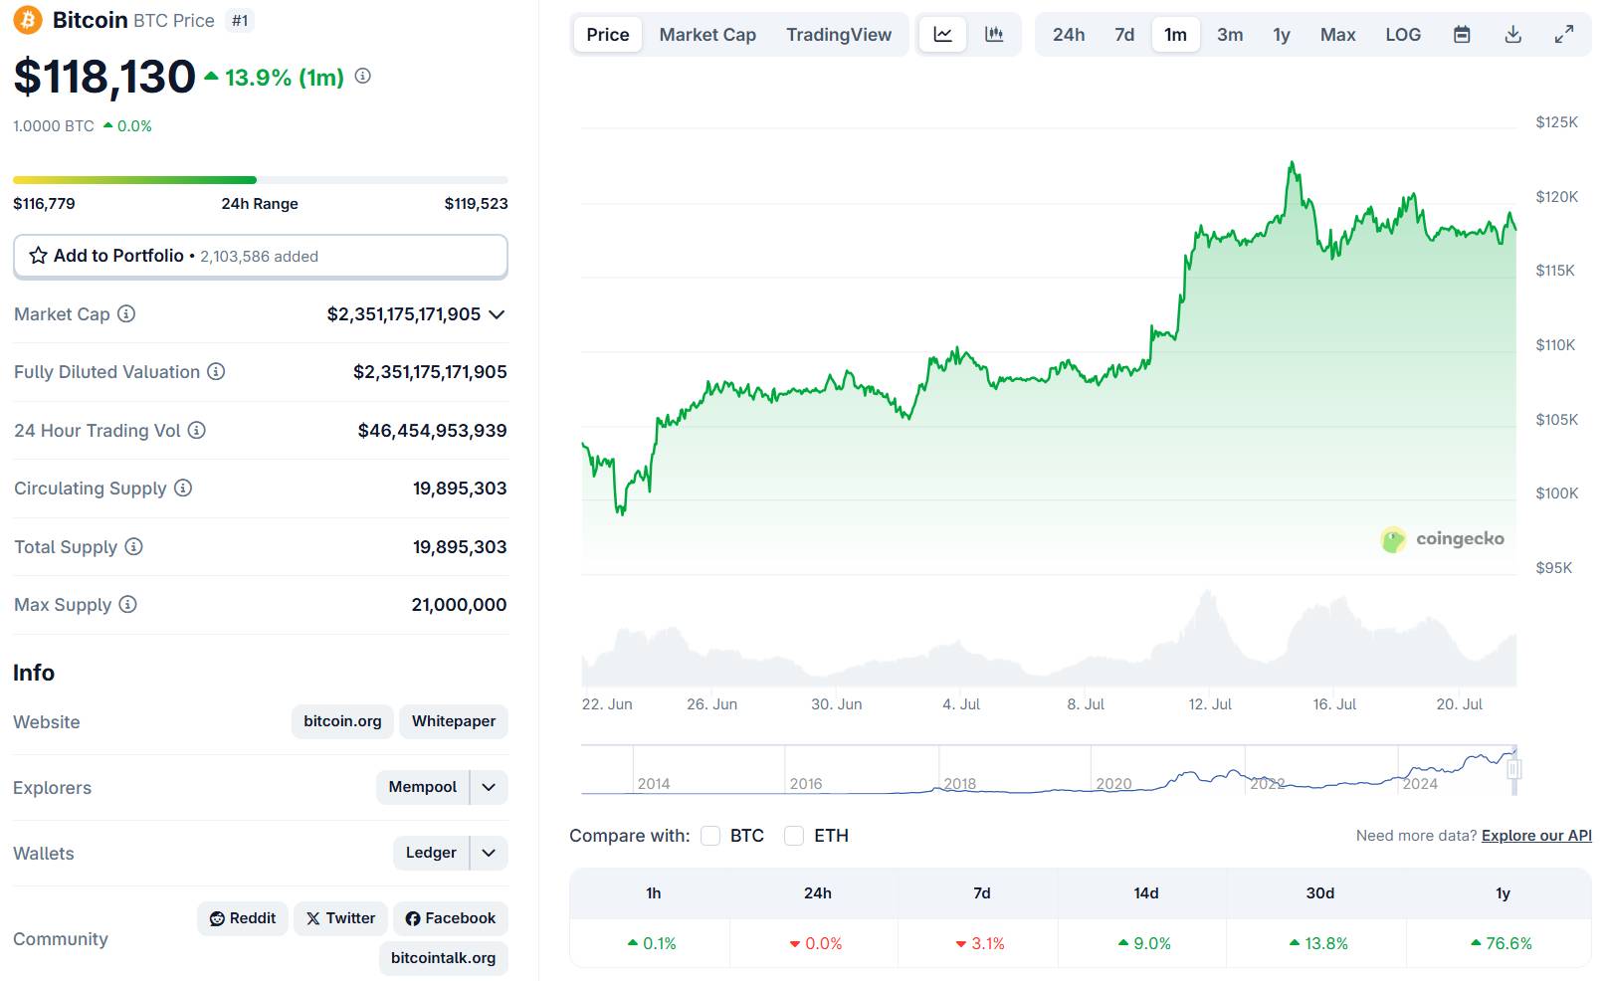Viewport: 1607px width, 981px height.
Task: Open the calendar date range picker
Action: point(1462,35)
